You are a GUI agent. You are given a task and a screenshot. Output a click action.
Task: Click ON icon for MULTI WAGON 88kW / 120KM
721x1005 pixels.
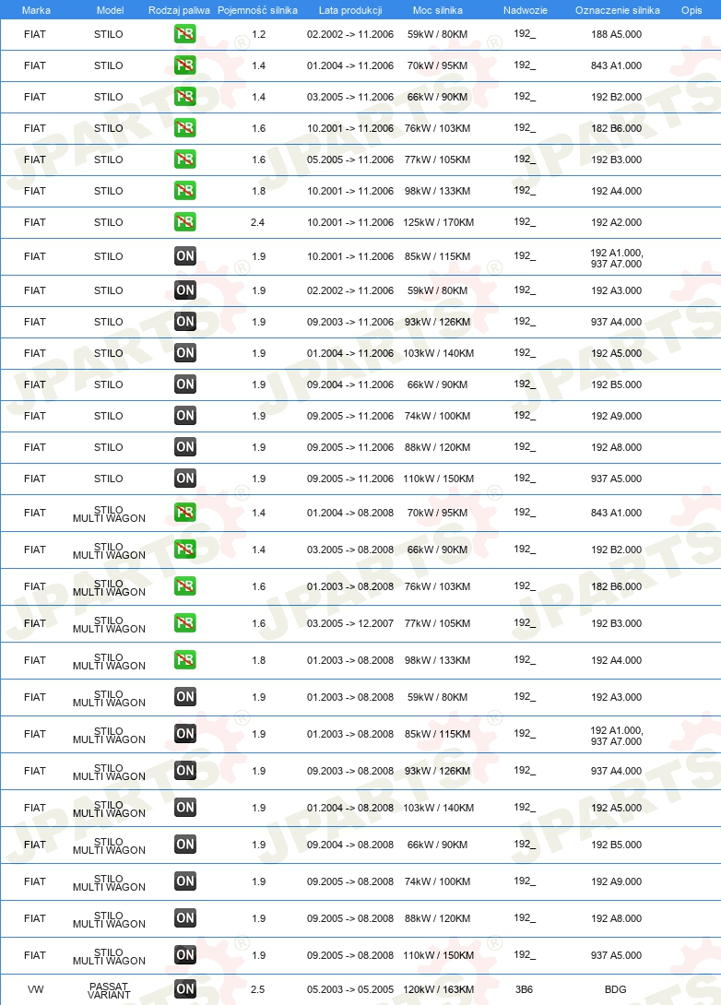[x=184, y=918]
